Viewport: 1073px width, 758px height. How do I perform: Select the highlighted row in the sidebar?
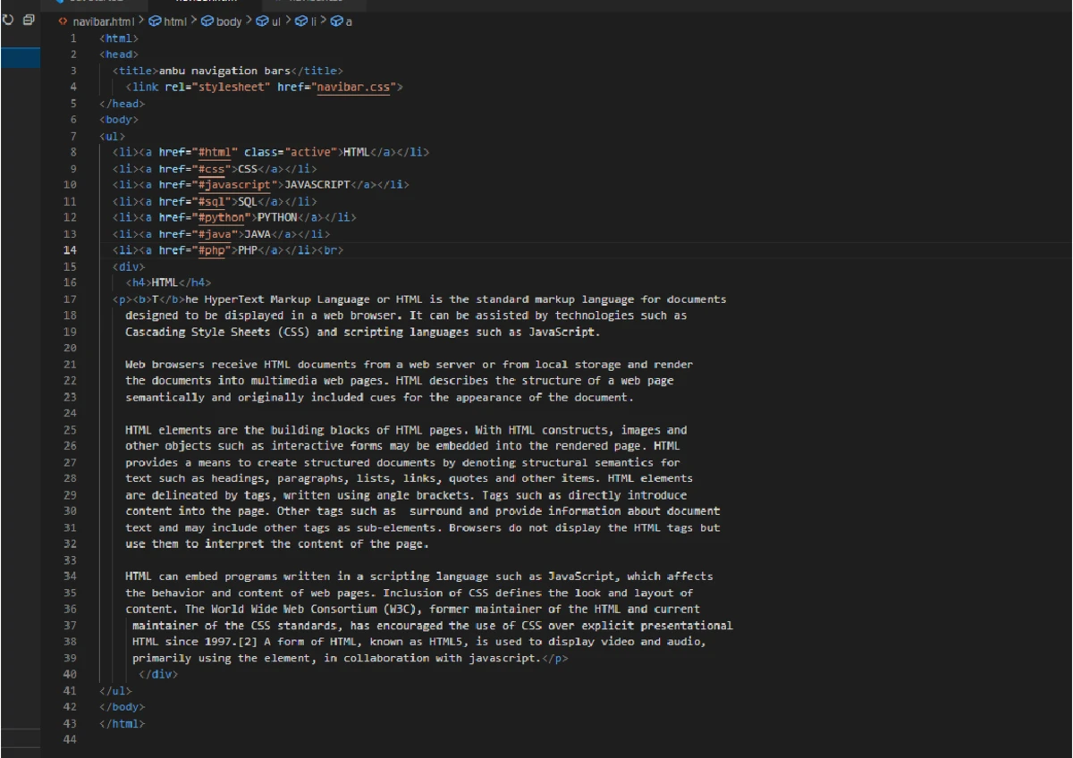[x=20, y=58]
